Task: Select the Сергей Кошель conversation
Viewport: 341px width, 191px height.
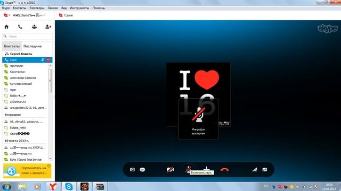Action: (x=27, y=54)
